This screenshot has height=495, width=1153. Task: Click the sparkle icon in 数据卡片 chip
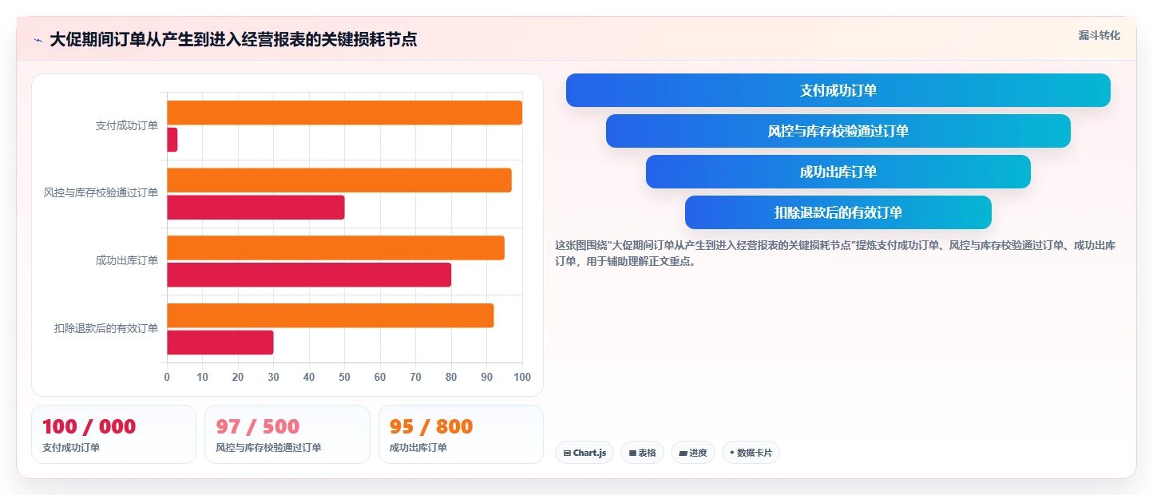(732, 453)
